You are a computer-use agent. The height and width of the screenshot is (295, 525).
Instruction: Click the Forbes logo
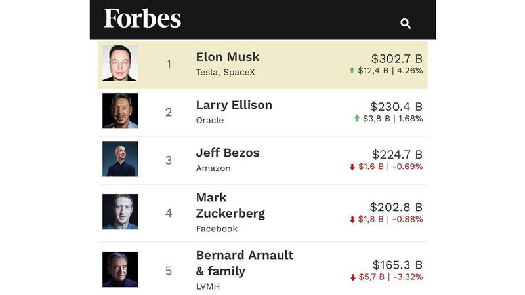click(x=142, y=18)
